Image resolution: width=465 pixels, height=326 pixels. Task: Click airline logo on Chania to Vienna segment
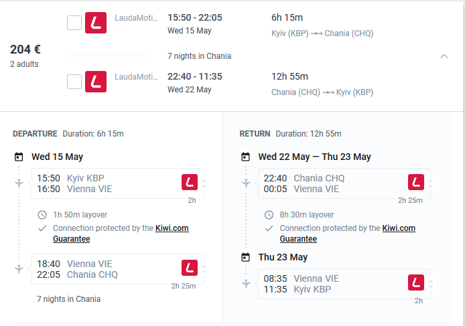pyautogui.click(x=416, y=183)
